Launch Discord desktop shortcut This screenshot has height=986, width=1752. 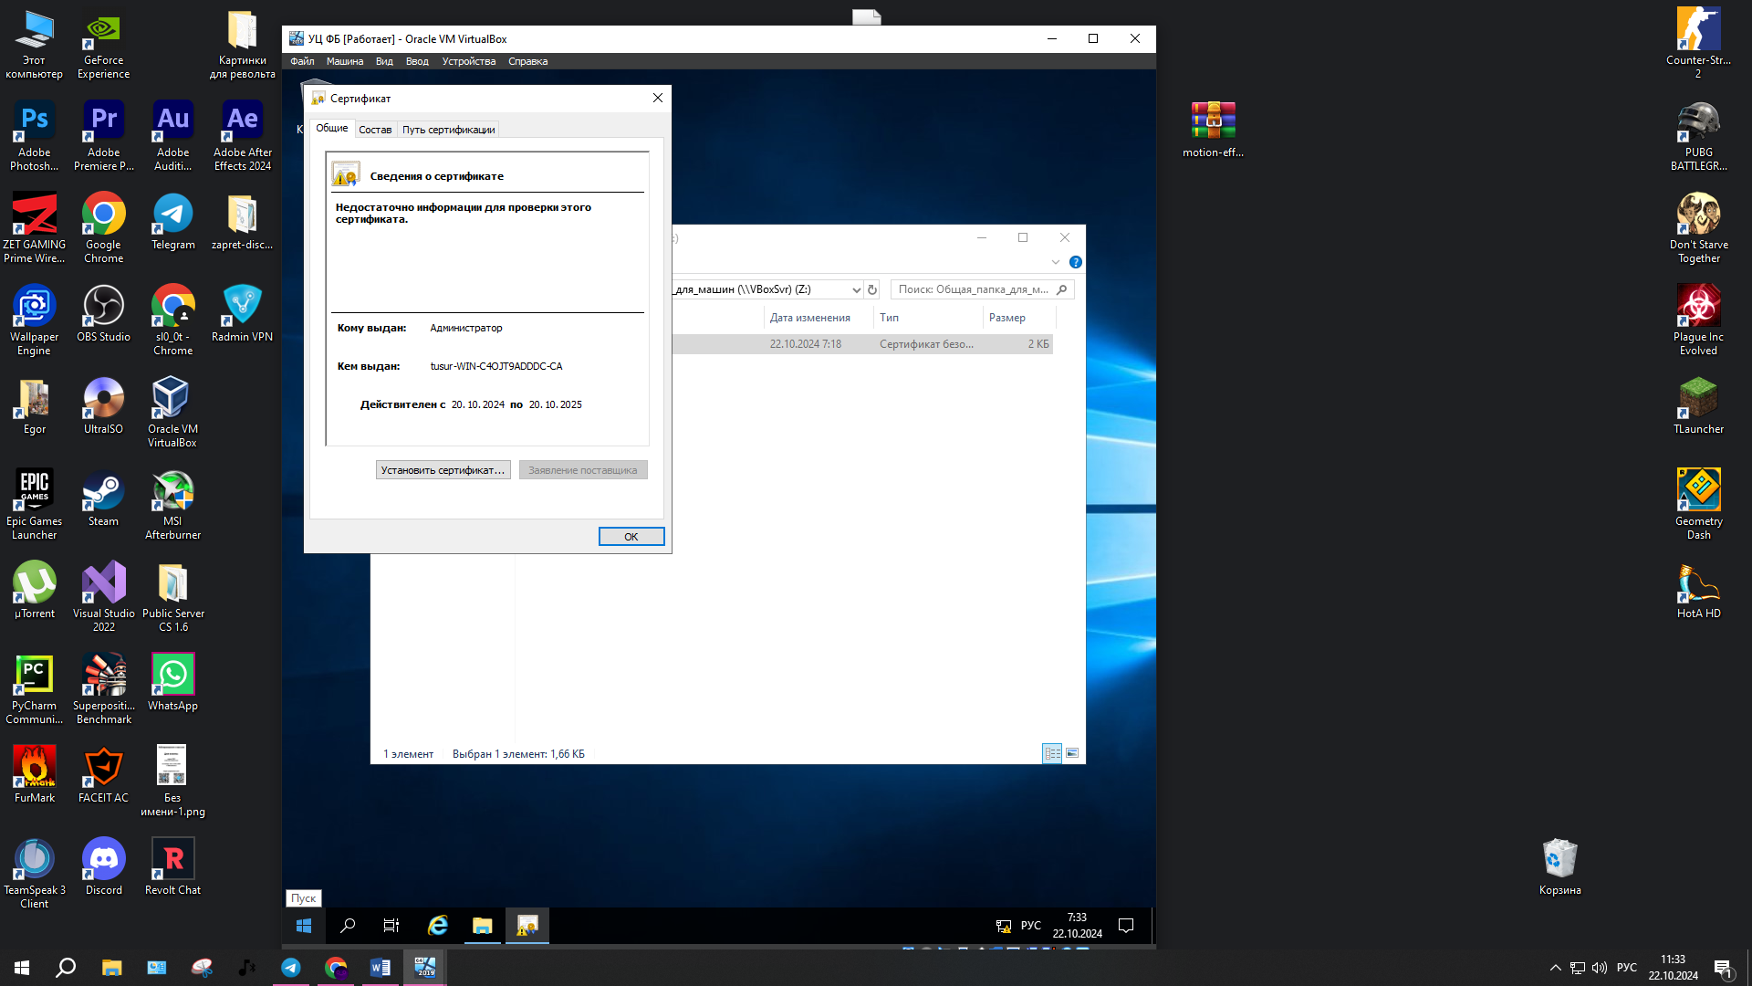click(104, 866)
